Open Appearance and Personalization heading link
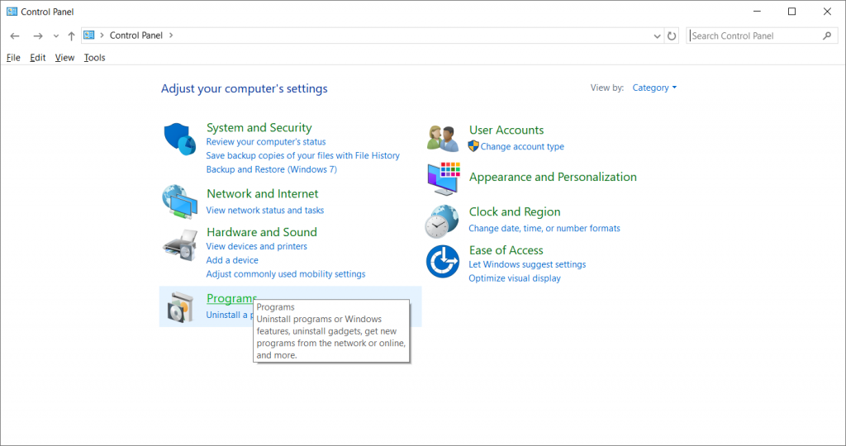The height and width of the screenshot is (446, 846). pyautogui.click(x=553, y=177)
